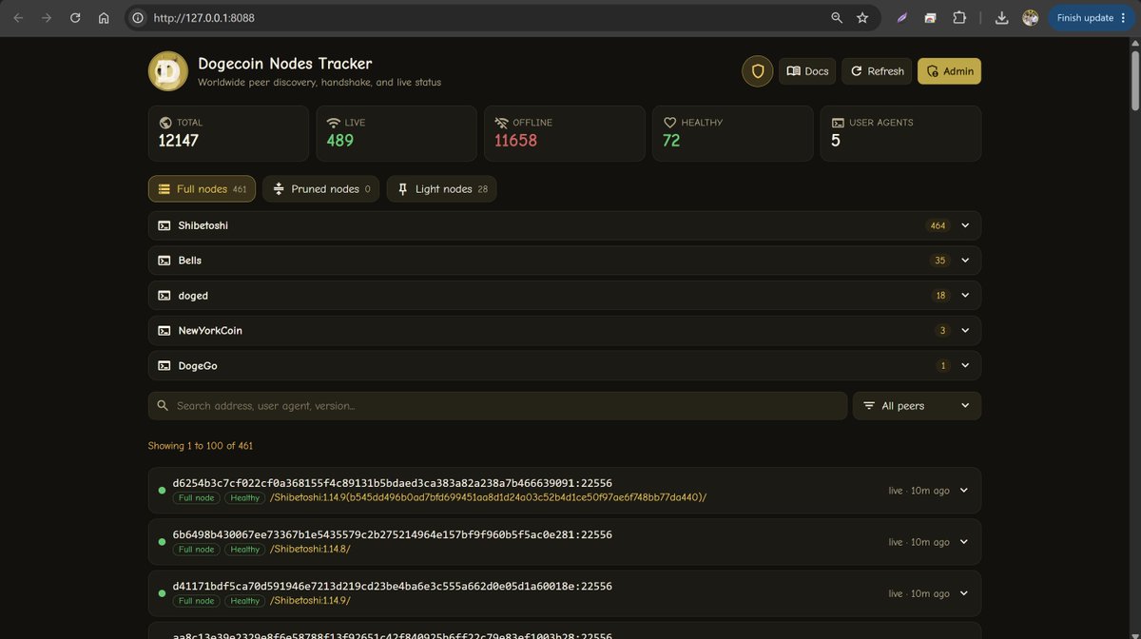Expand the NewYorkCoin group chevron
Viewport: 1141px width, 639px height.
click(965, 331)
